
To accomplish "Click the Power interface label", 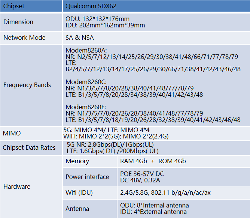I will point(87,177).
